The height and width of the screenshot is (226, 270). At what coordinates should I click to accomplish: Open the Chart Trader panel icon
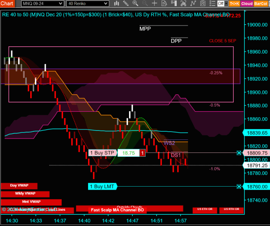point(174,3)
